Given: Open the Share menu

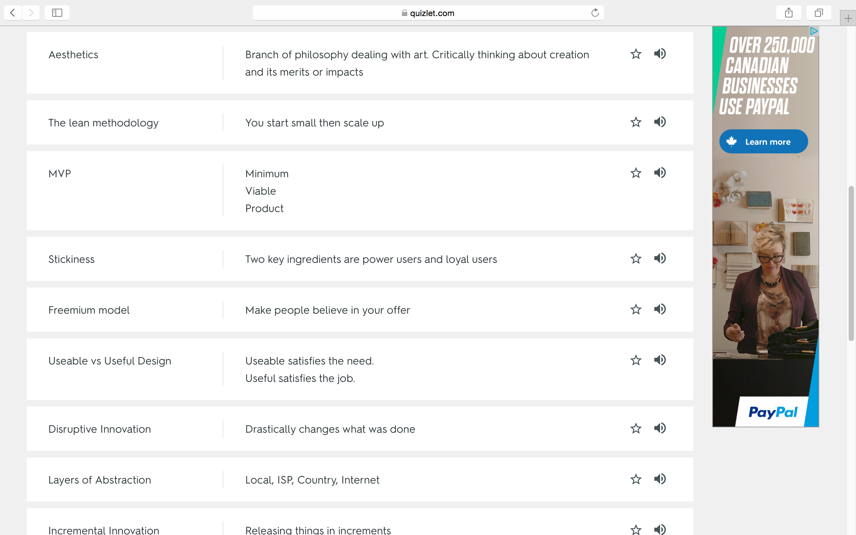Looking at the screenshot, I should pos(788,13).
